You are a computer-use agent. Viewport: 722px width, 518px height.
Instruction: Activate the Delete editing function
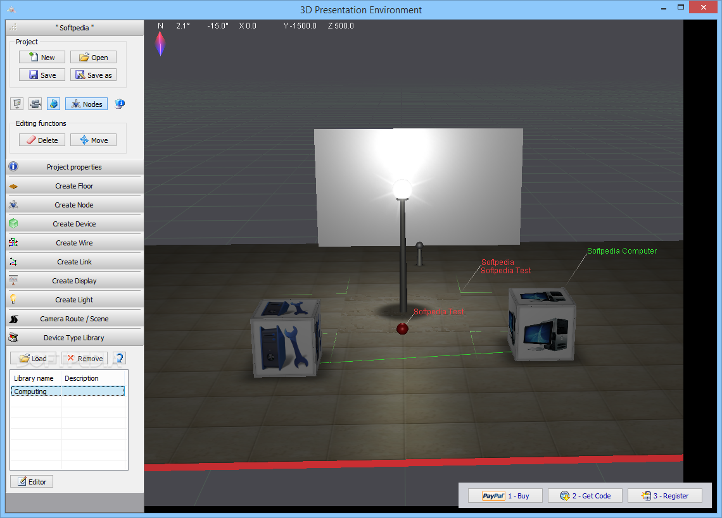[42, 140]
